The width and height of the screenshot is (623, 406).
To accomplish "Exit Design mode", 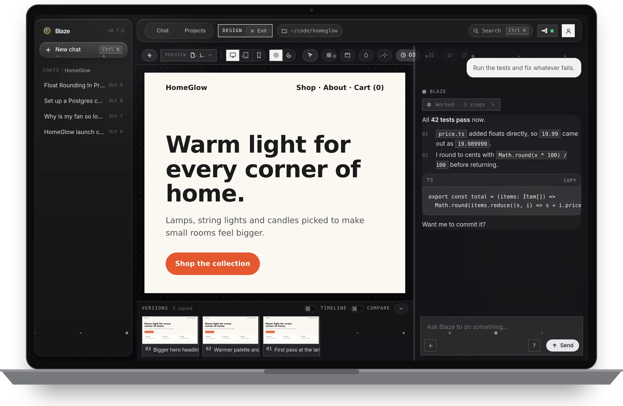I will [259, 31].
